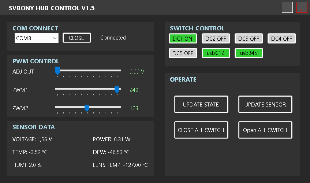This screenshot has height=183, width=310.
Task: Click the PWM1 slider handle
Action: tap(117, 89)
